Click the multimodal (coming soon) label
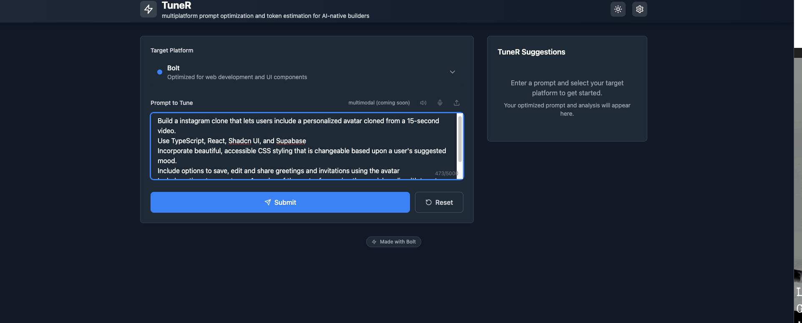Image resolution: width=802 pixels, height=323 pixels. [x=379, y=102]
